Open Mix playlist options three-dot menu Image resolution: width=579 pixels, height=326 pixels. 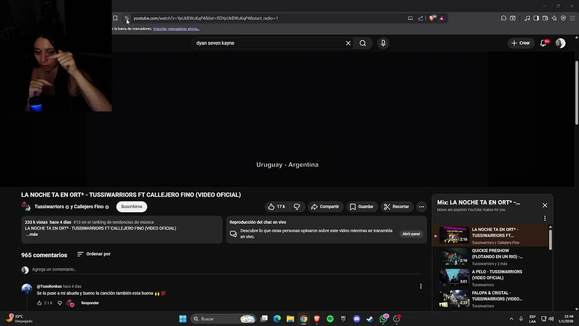pos(545,218)
